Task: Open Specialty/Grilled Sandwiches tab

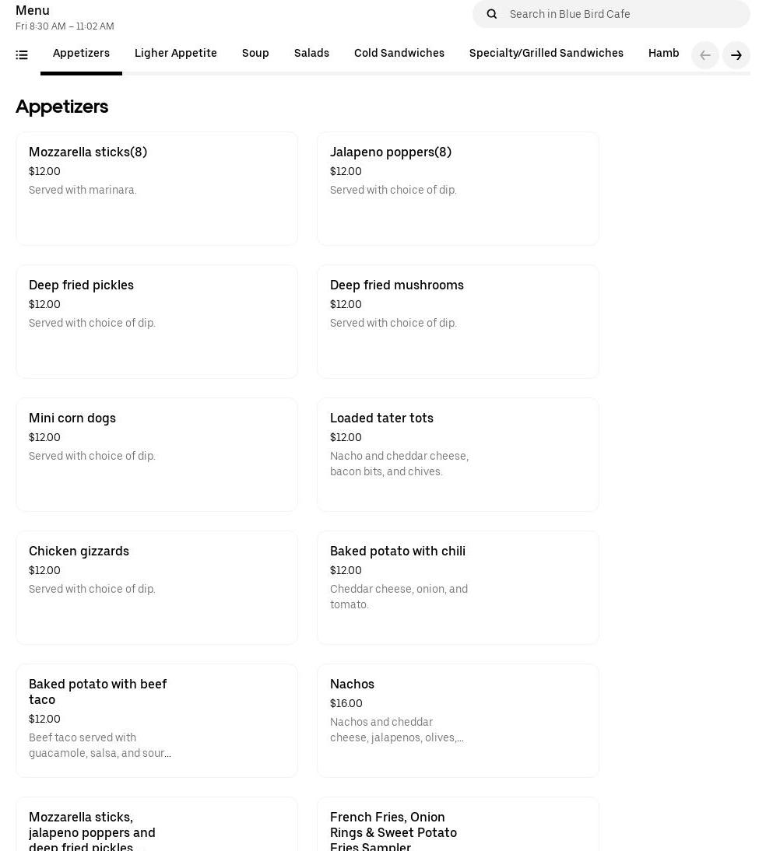Action: click(x=546, y=54)
